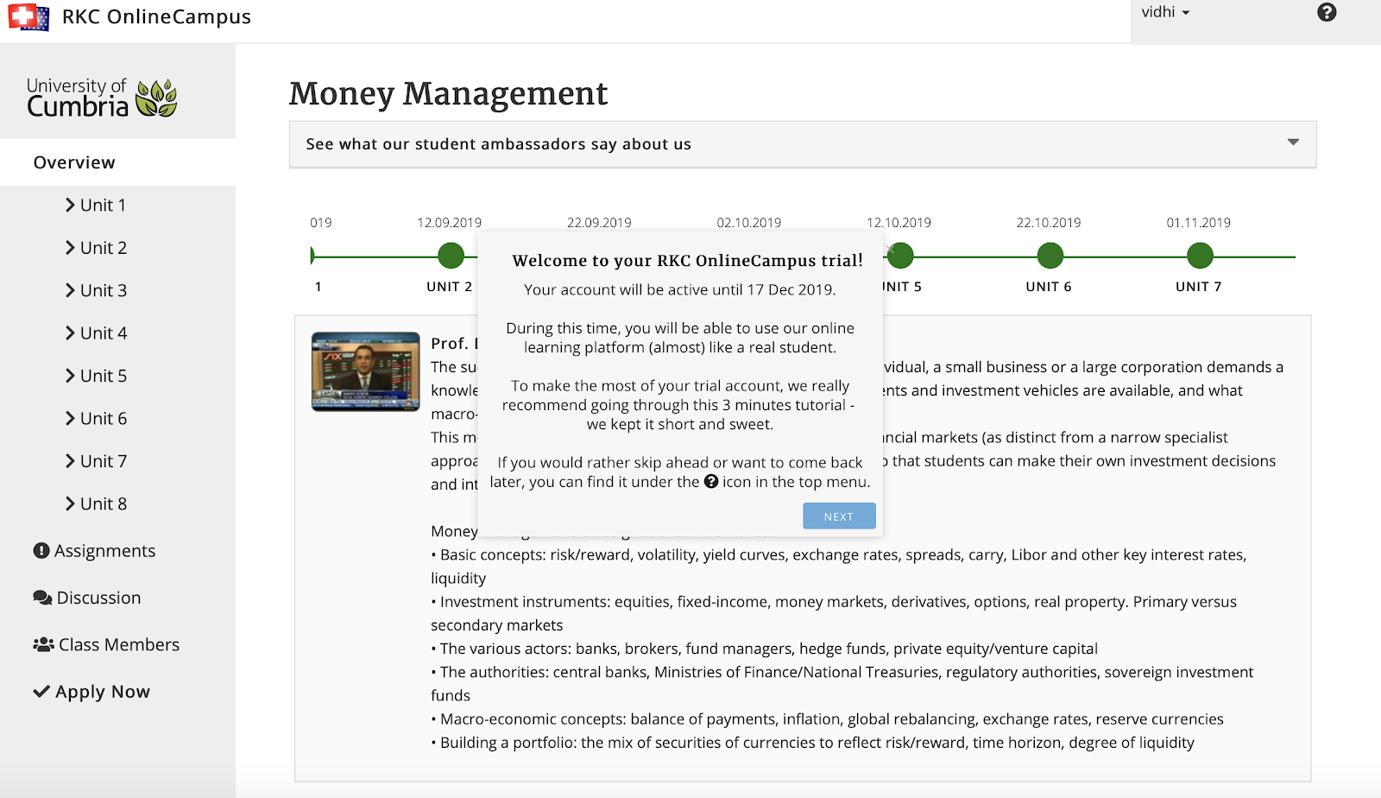View Class Members in the sidebar
Viewport: 1381px width, 798px height.
106,645
